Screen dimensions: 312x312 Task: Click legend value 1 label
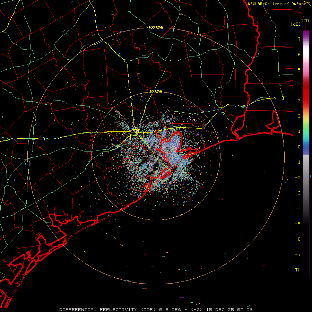tap(299, 131)
